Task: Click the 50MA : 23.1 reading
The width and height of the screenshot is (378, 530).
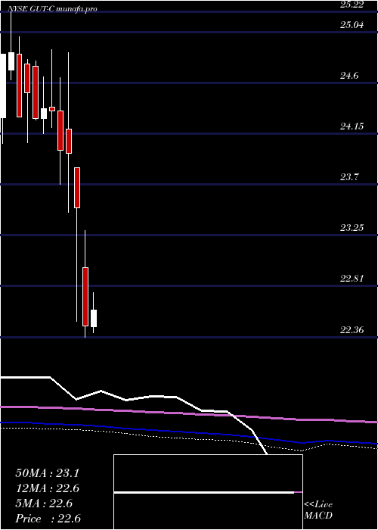Action: pos(47,473)
